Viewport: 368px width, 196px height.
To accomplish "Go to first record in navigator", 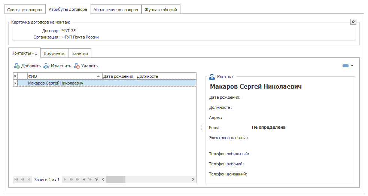I will pyautogui.click(x=16, y=179).
